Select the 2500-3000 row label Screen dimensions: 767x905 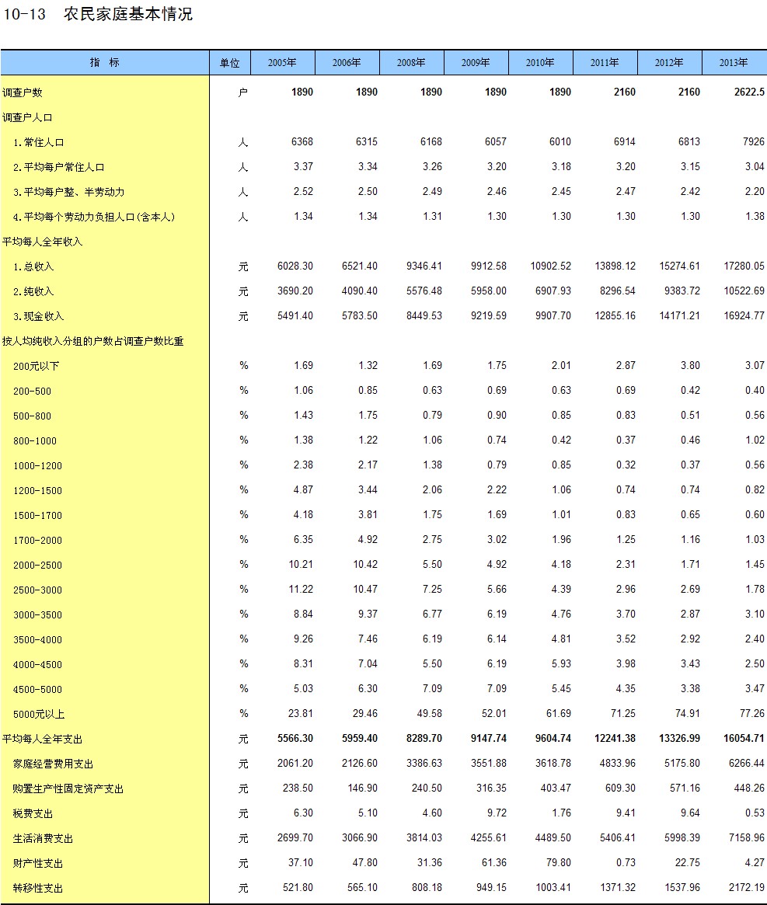click(37, 590)
